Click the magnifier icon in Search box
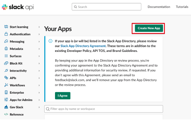Viewport: 191px width, 121px height. pyautogui.click(x=75, y=7)
